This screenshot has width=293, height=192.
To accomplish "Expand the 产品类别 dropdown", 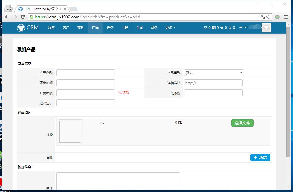I will (214, 73).
